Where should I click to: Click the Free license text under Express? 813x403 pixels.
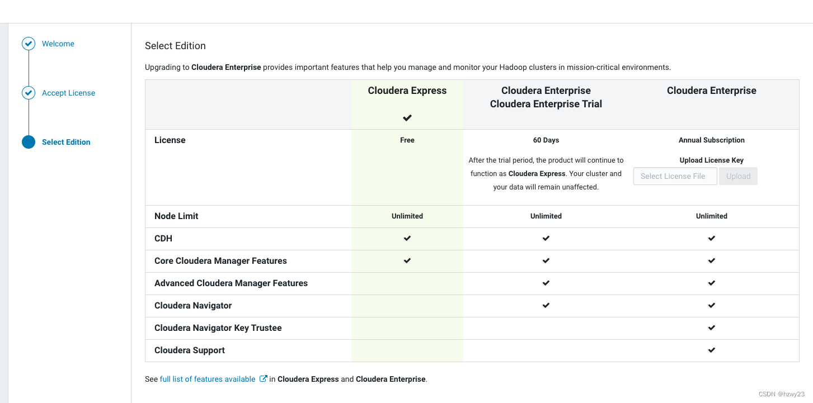point(407,140)
